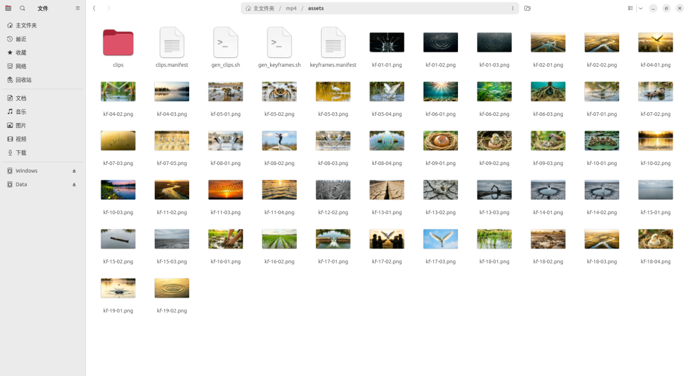Go to 图片 pictures in sidebar

(x=43, y=126)
